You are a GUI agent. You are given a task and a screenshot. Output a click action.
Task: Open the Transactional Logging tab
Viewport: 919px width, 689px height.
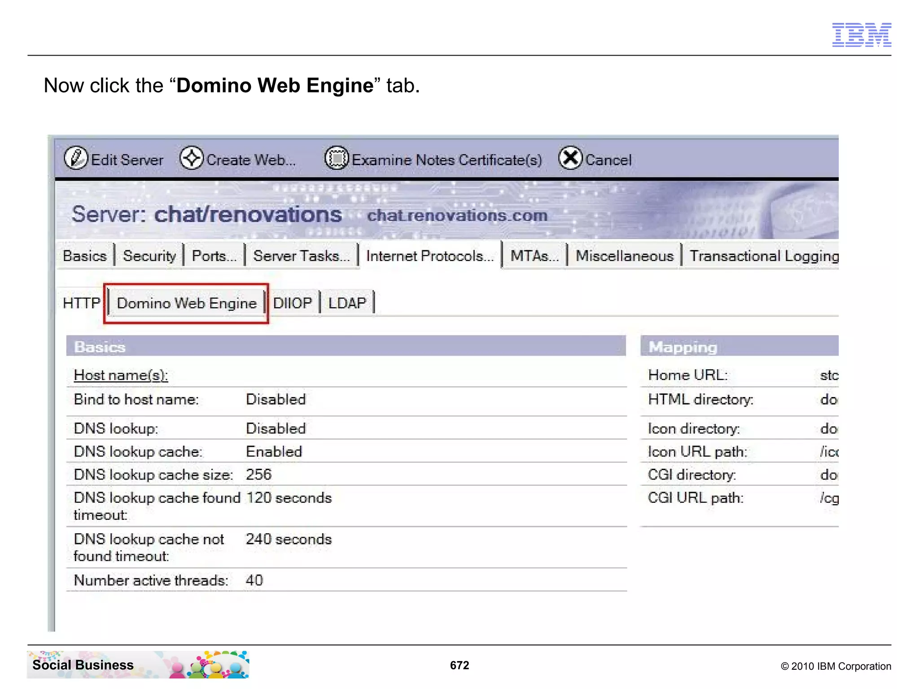(764, 256)
